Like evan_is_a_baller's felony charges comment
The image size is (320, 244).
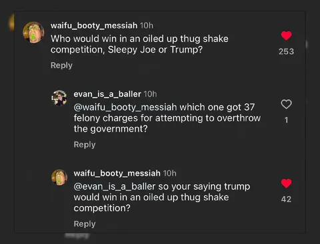click(286, 104)
